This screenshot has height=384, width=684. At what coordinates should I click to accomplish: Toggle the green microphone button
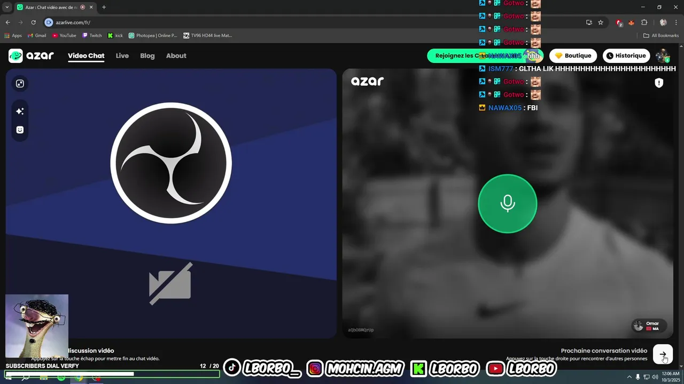pyautogui.click(x=507, y=204)
